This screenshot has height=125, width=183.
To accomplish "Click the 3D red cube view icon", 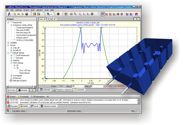I will pos(58,14).
